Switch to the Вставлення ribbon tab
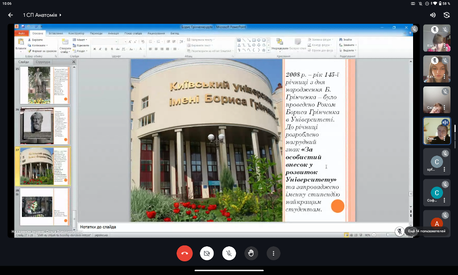 55,33
